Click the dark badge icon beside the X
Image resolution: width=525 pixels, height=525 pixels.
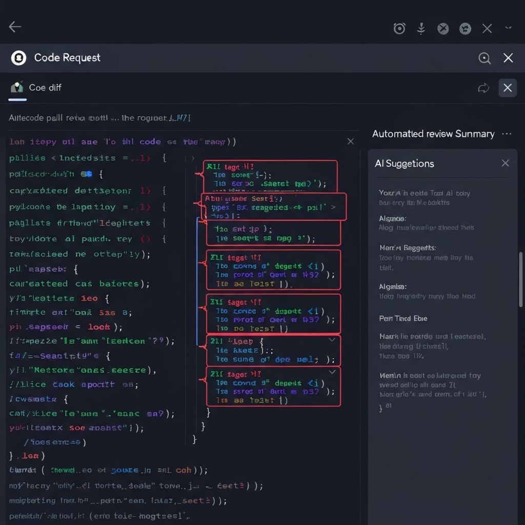(x=465, y=28)
